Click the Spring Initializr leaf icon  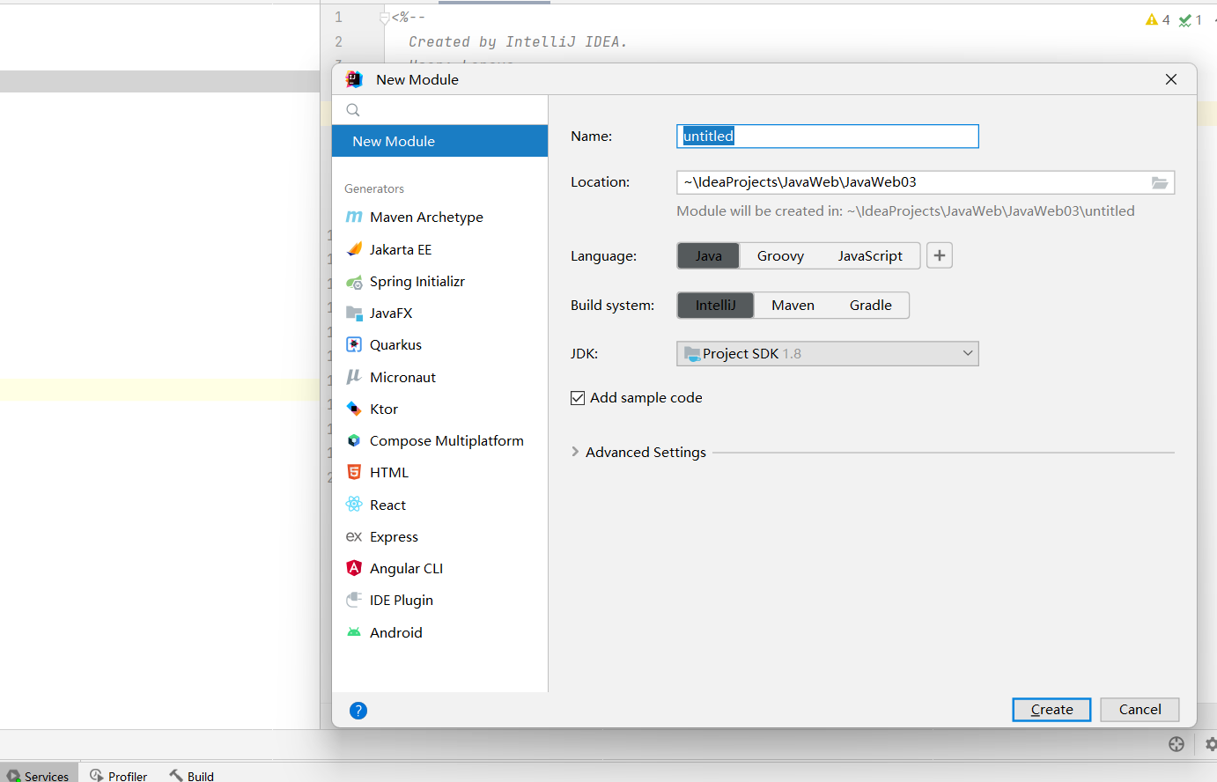tap(354, 282)
